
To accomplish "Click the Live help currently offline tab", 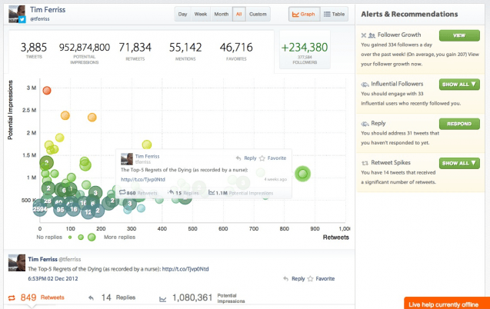I will tap(447, 303).
